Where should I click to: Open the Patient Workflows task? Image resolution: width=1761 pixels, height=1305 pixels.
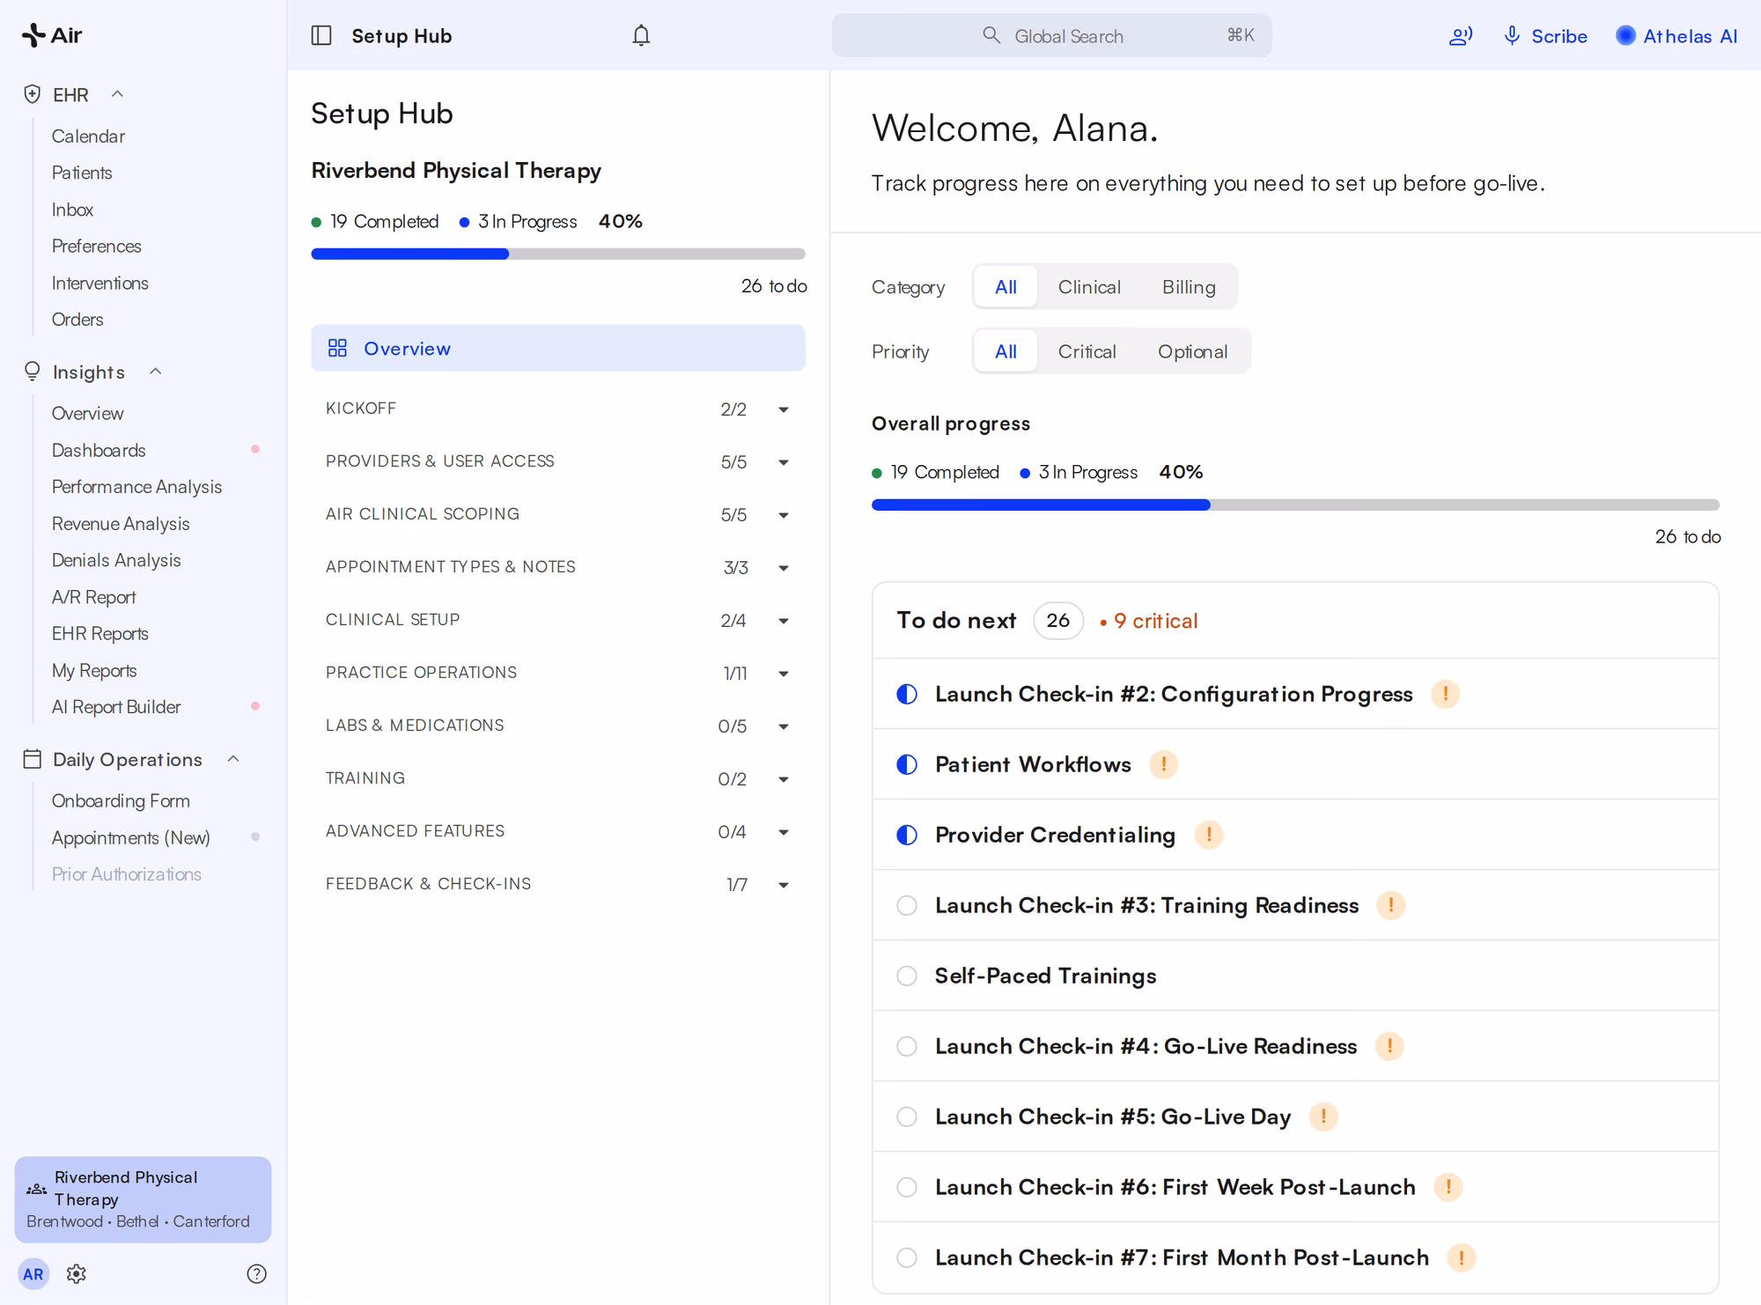click(x=1295, y=764)
